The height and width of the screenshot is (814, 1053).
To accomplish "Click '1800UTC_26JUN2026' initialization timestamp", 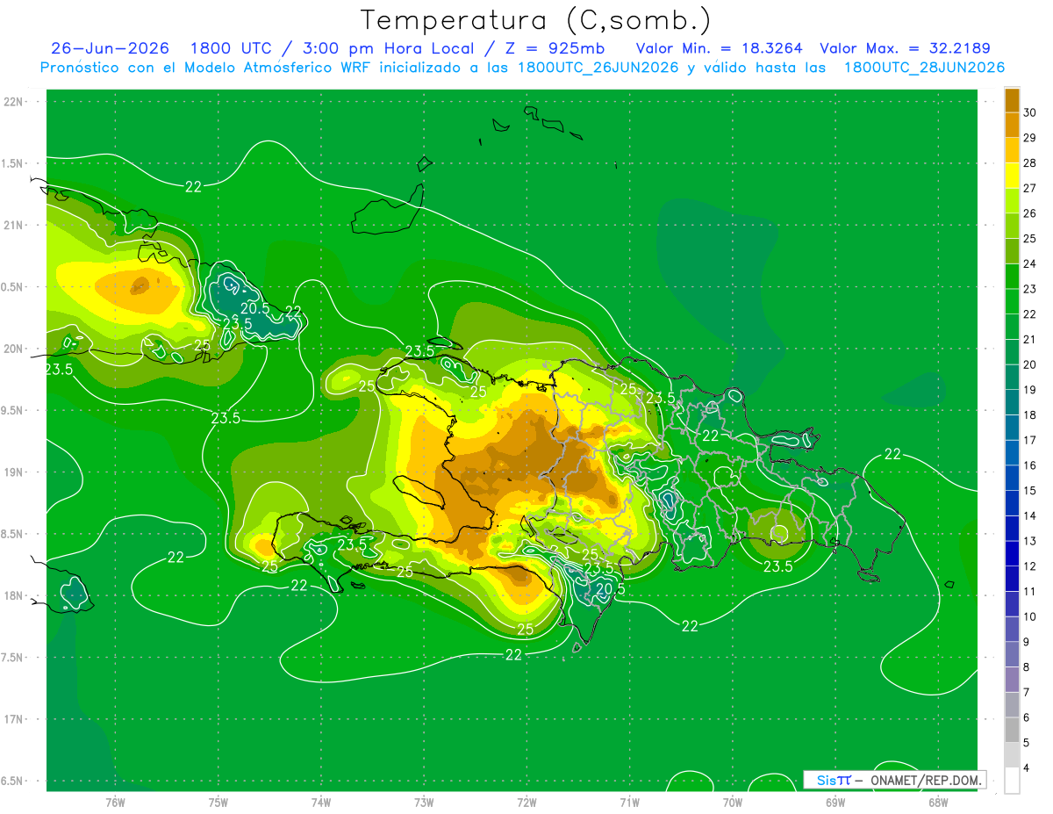I will point(598,68).
